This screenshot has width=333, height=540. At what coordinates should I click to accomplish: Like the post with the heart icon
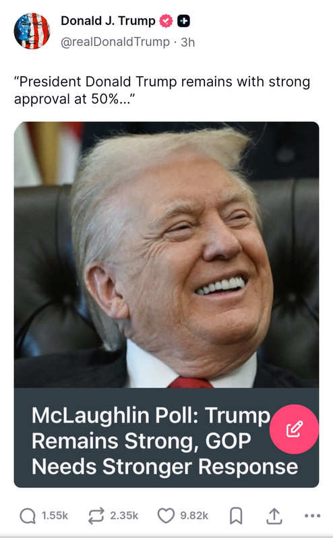[166, 516]
